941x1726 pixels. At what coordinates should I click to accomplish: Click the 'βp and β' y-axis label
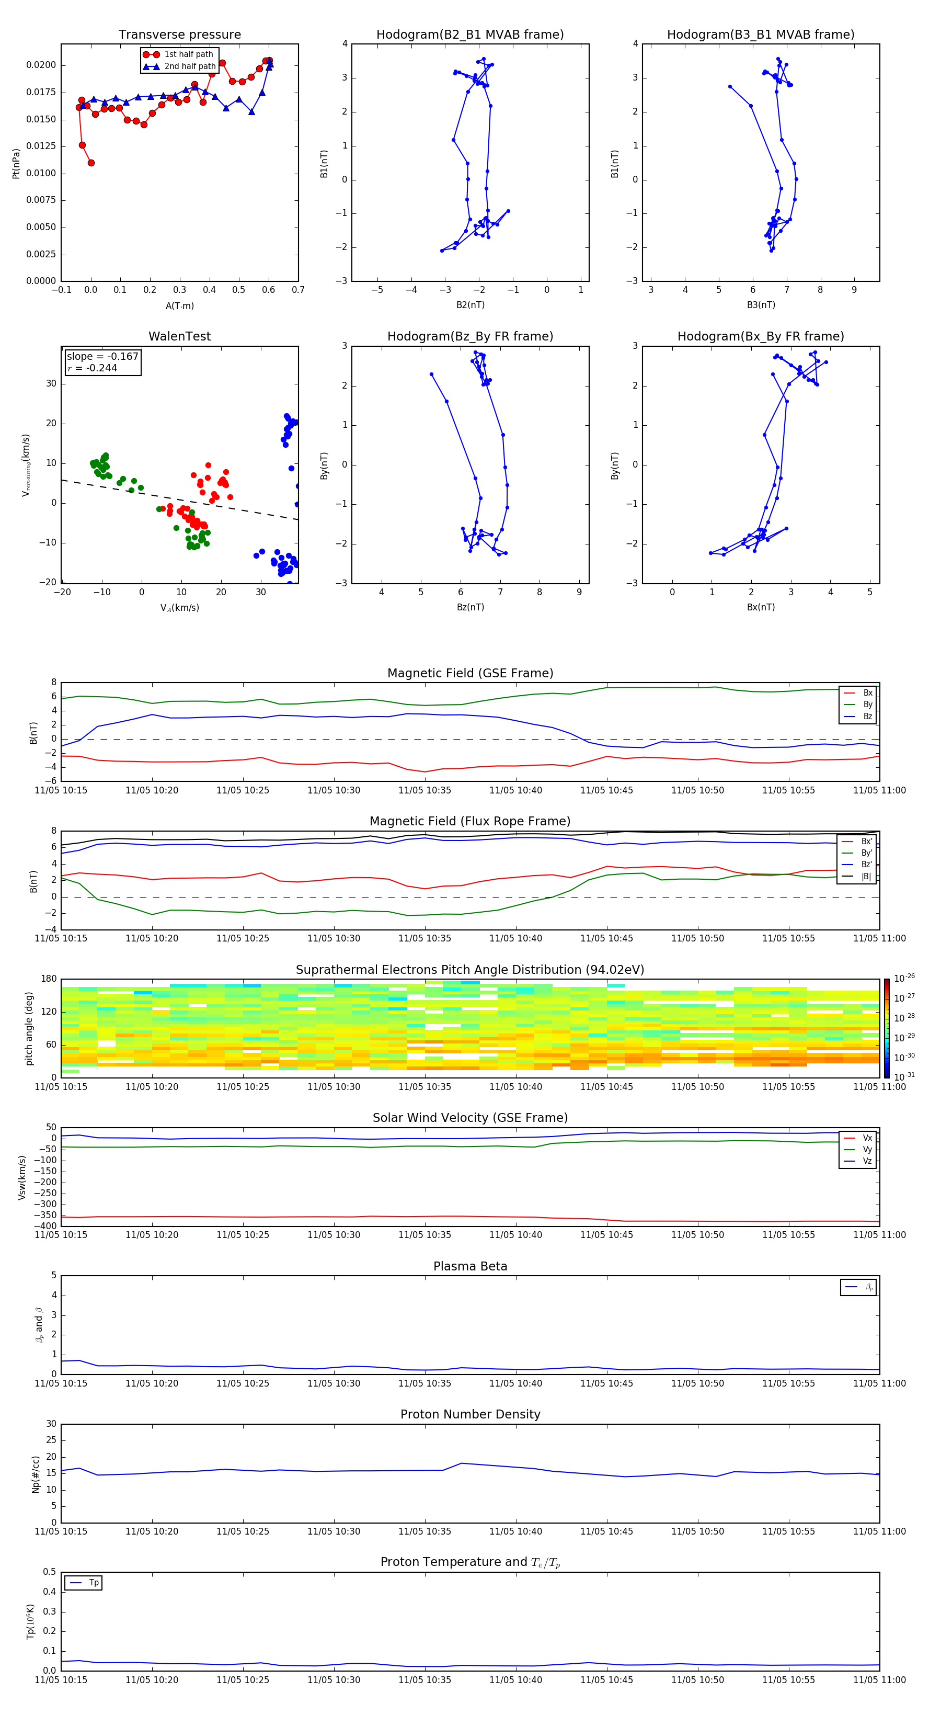pos(39,1325)
